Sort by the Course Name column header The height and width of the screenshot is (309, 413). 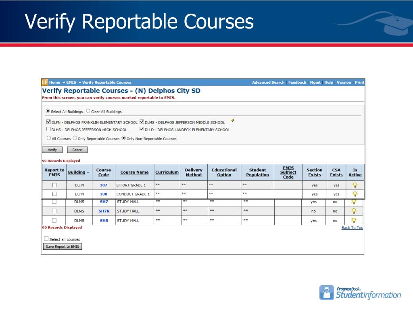pos(134,172)
